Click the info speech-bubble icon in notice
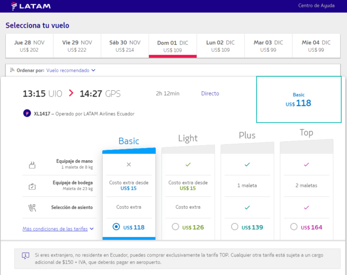The image size is (347, 275). click(25, 256)
